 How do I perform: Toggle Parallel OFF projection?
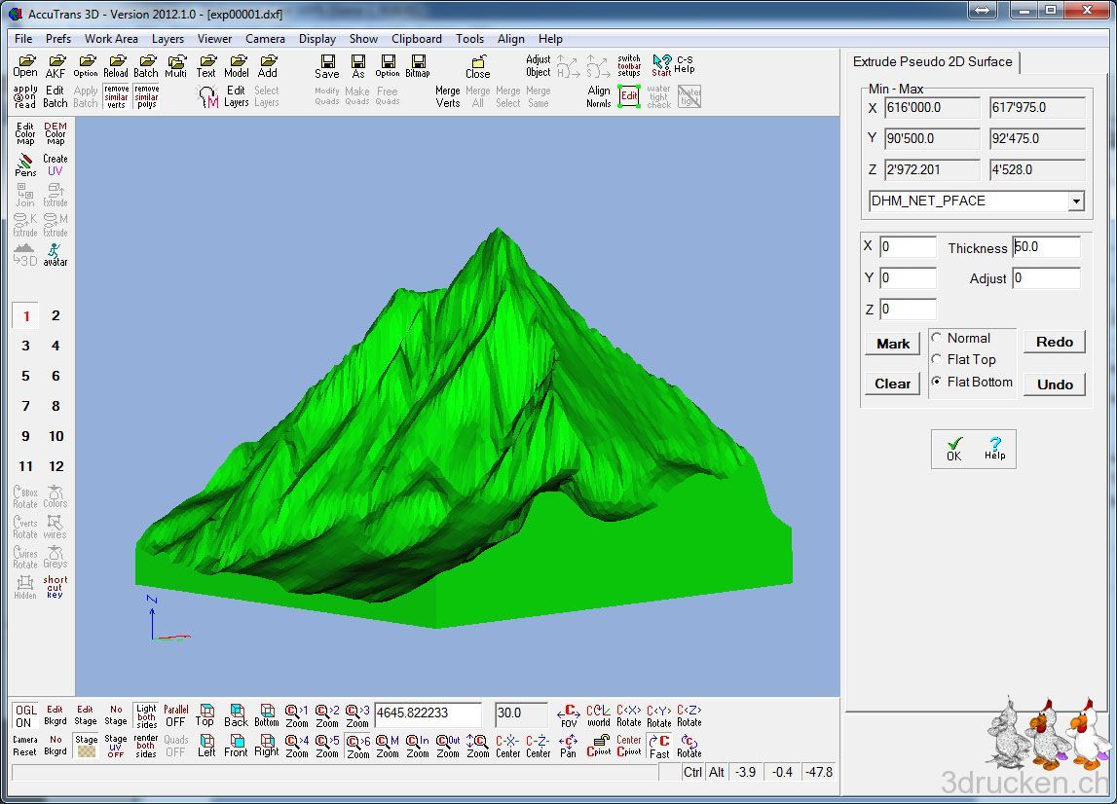tap(176, 715)
